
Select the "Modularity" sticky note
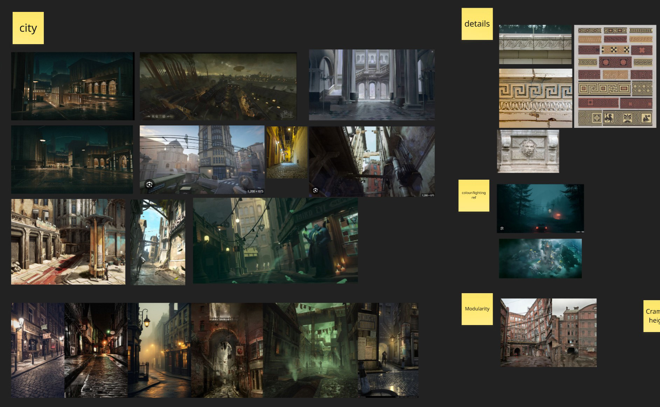477,309
